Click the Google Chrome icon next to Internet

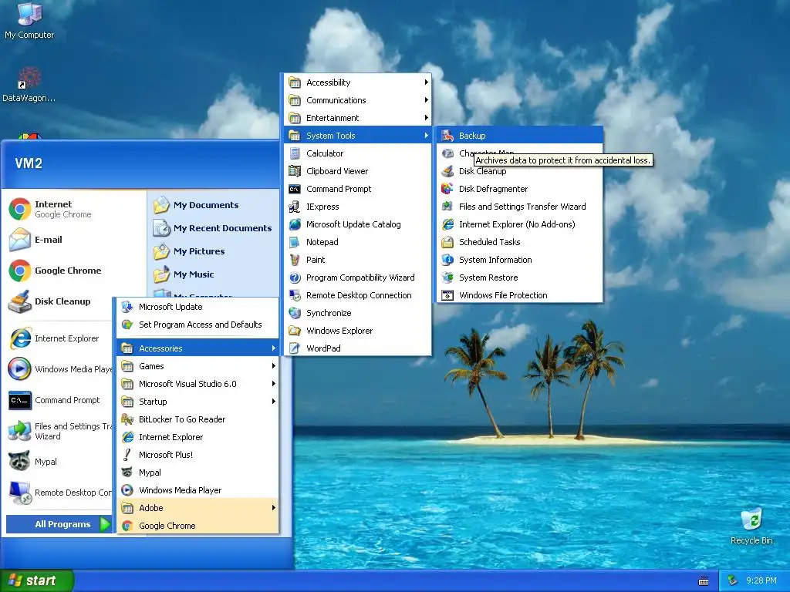tap(19, 209)
